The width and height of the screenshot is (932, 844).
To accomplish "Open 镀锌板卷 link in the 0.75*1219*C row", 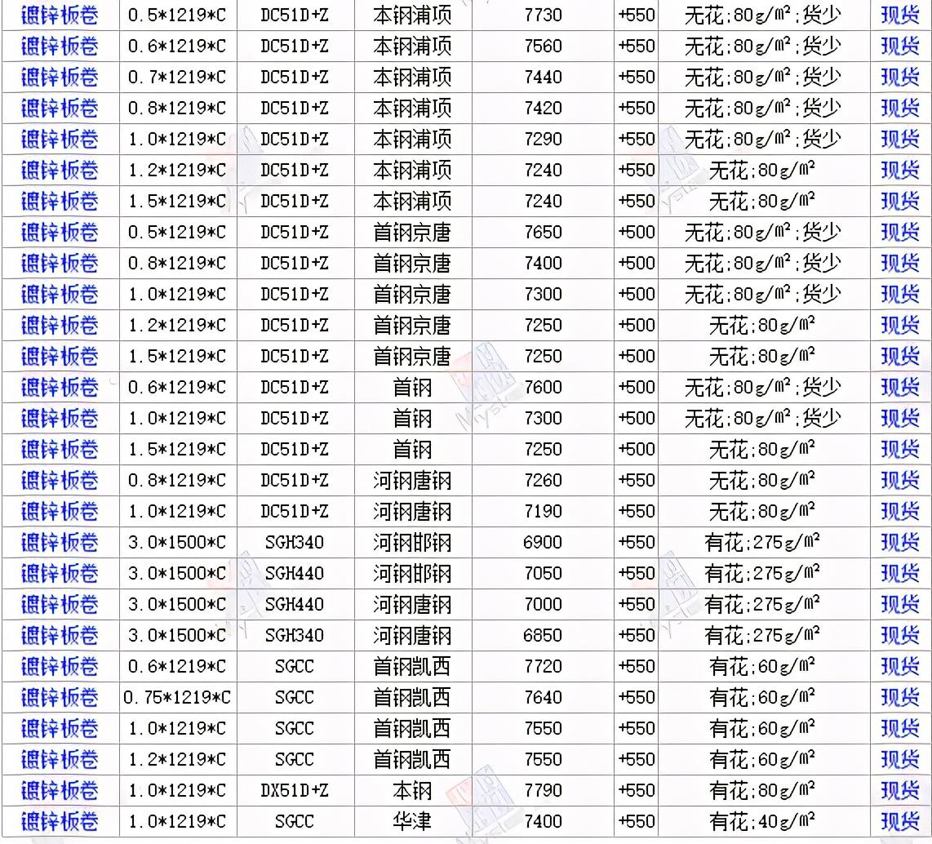I will pyautogui.click(x=60, y=697).
